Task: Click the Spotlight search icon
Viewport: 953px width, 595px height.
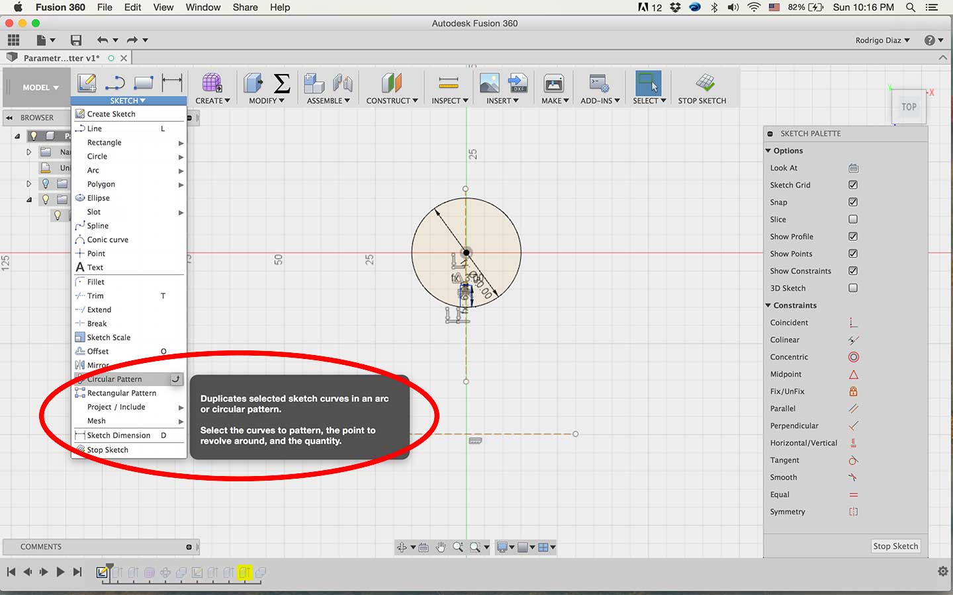Action: point(911,7)
